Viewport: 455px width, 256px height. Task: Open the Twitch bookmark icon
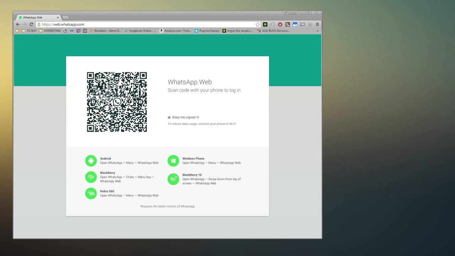pos(79,31)
